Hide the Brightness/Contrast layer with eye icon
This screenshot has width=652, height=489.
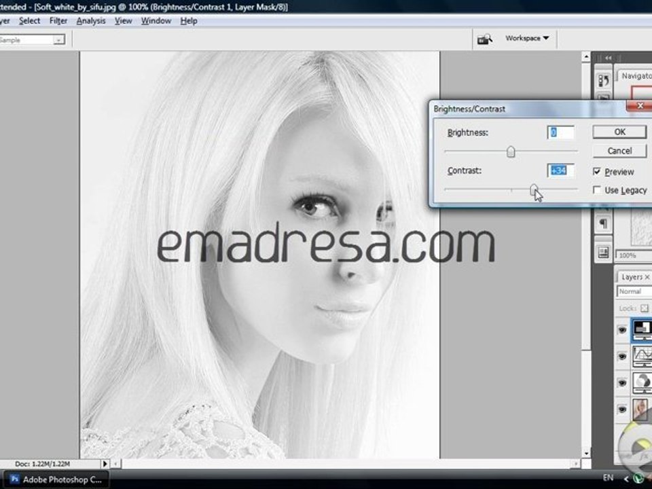click(x=622, y=330)
